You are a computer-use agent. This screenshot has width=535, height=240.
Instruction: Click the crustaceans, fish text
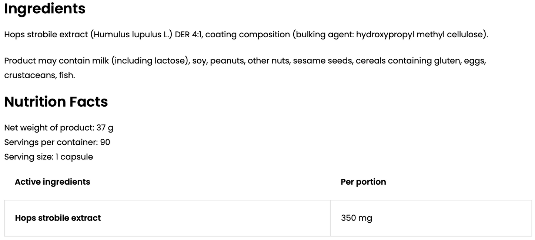[39, 75]
